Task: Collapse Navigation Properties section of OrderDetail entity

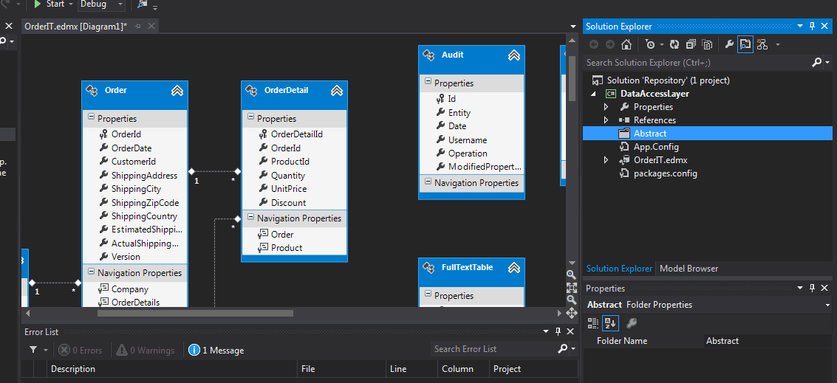Action: 250,218
